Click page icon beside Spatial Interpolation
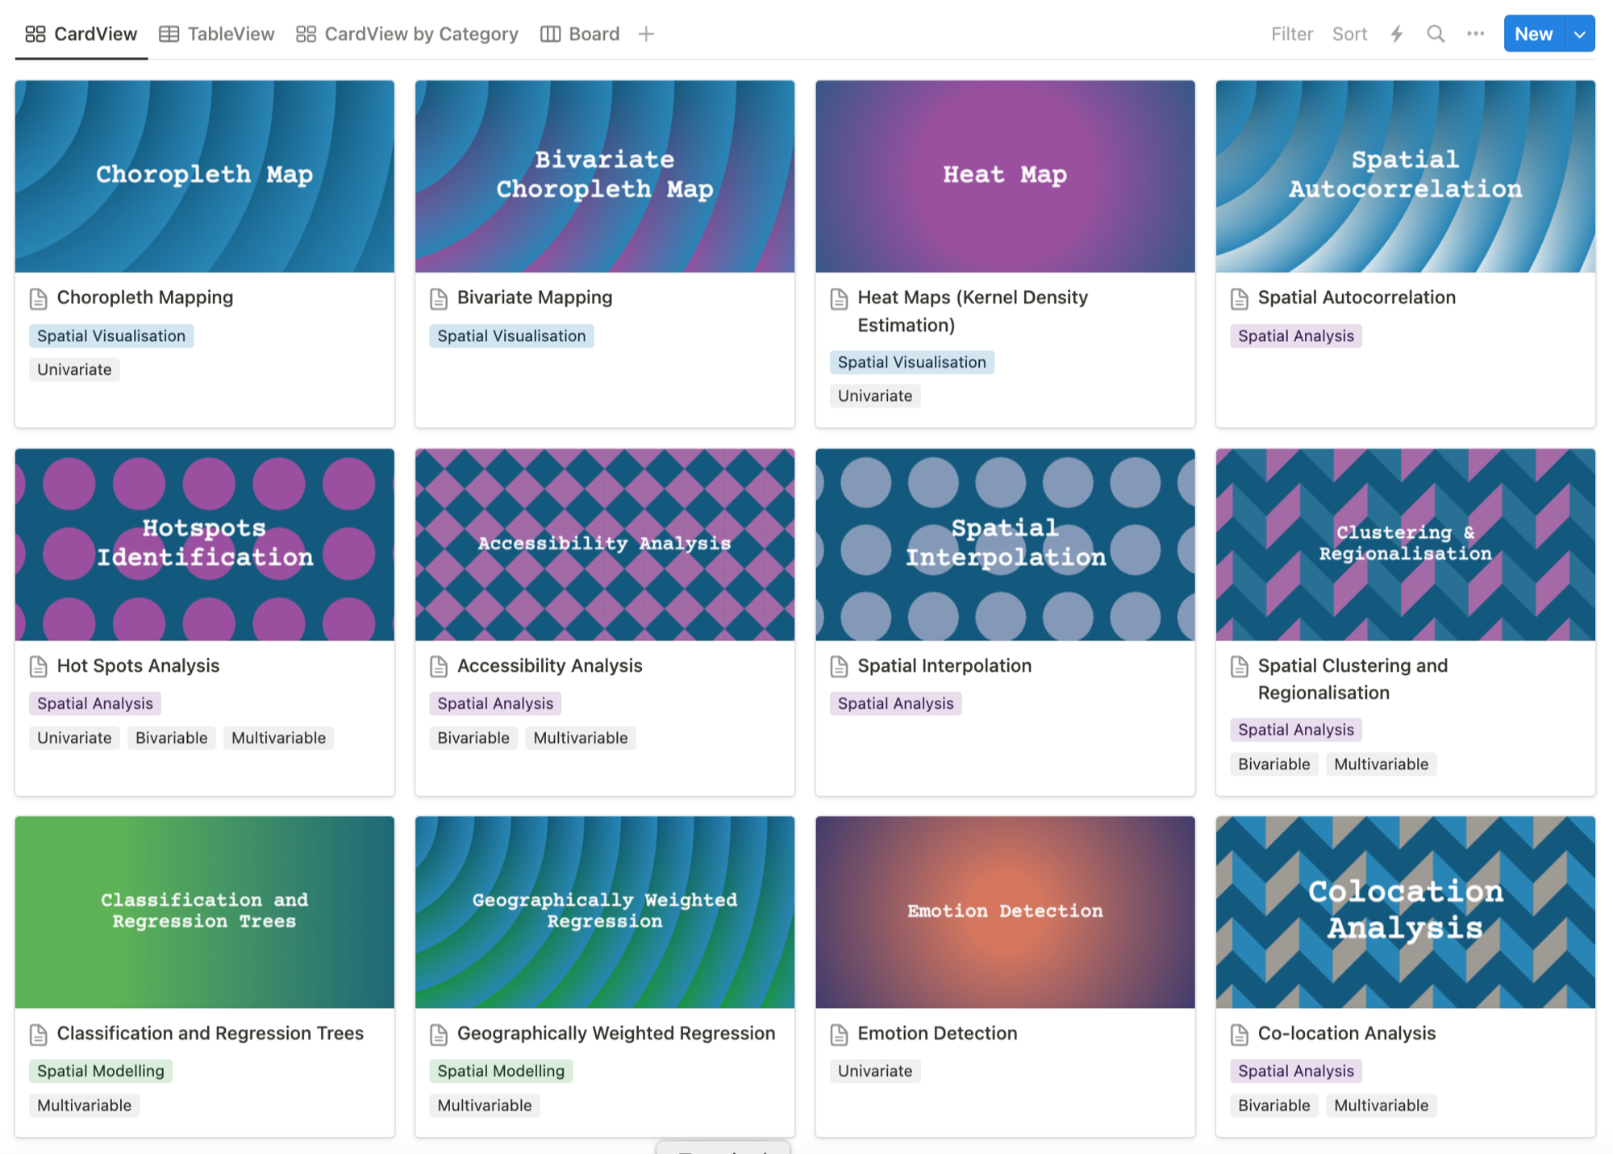This screenshot has height=1154, width=1613. click(x=839, y=667)
